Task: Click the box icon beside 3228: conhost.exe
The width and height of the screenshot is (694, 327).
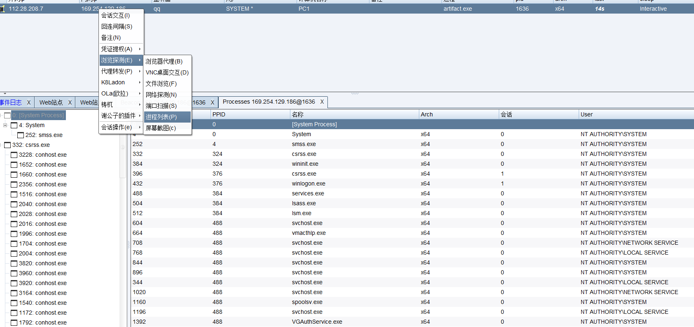Action: click(x=14, y=155)
